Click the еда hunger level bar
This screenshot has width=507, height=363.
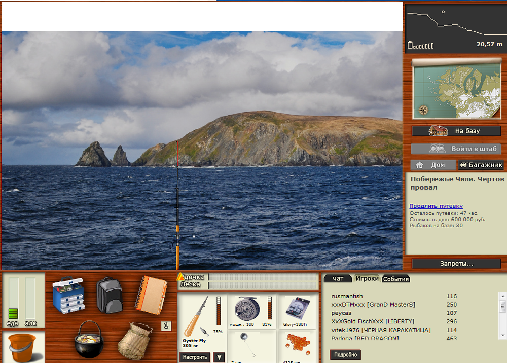[13, 298]
